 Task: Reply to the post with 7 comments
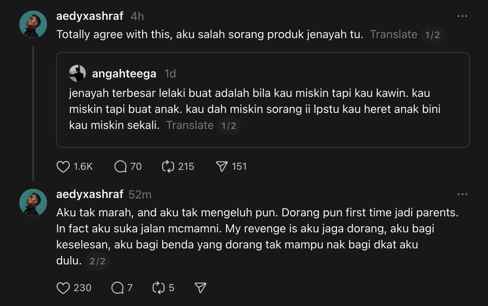coord(117,288)
